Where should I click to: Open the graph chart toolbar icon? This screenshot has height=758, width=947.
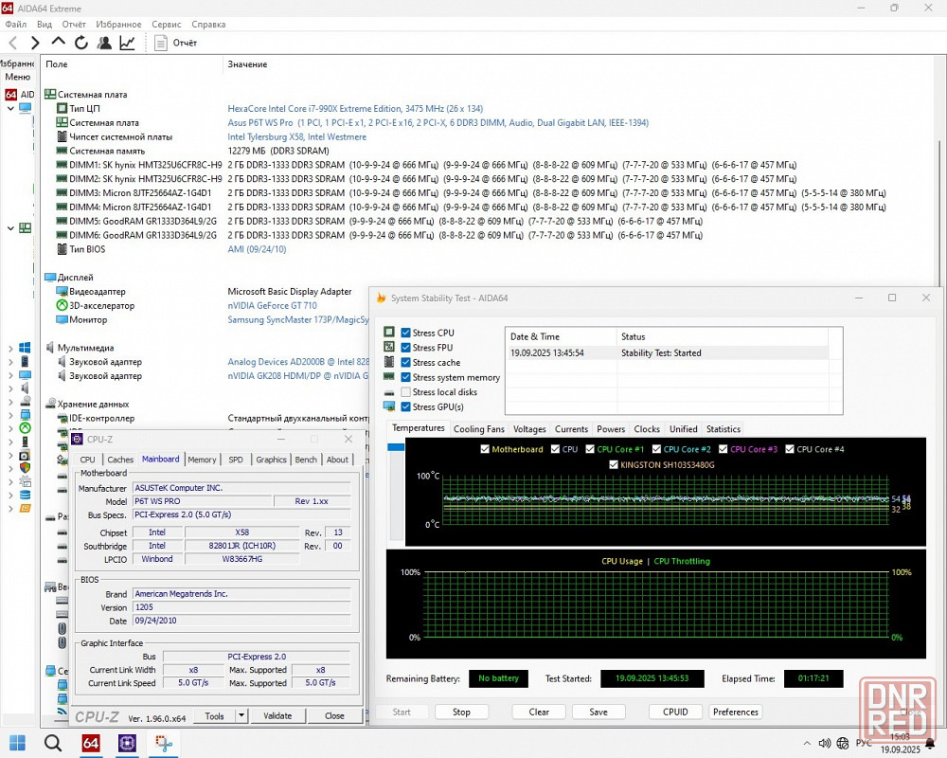tap(127, 43)
